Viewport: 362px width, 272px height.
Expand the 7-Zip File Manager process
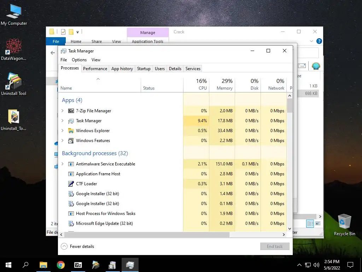(62, 111)
